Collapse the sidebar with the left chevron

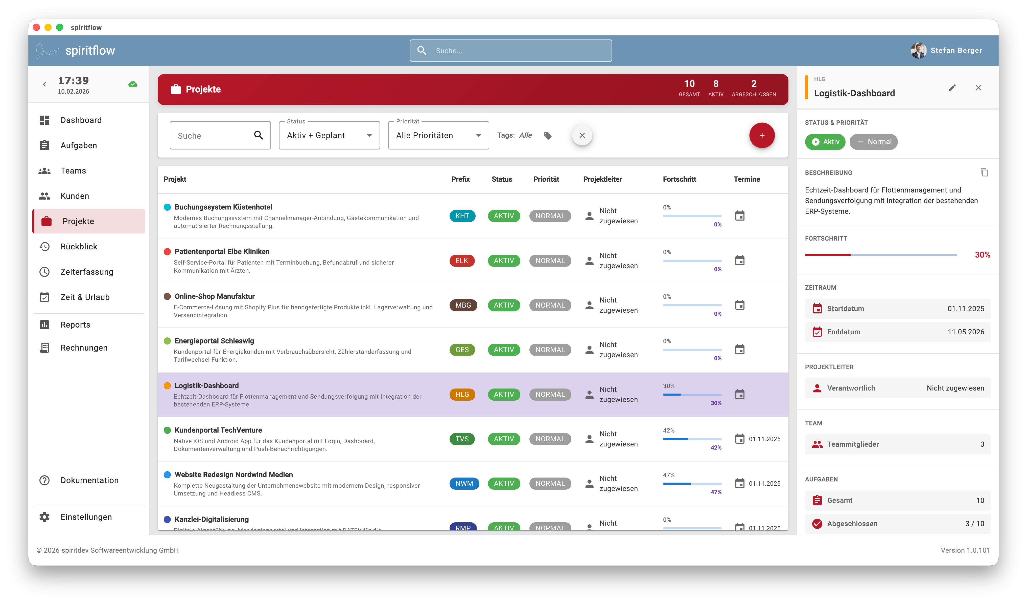click(x=44, y=84)
